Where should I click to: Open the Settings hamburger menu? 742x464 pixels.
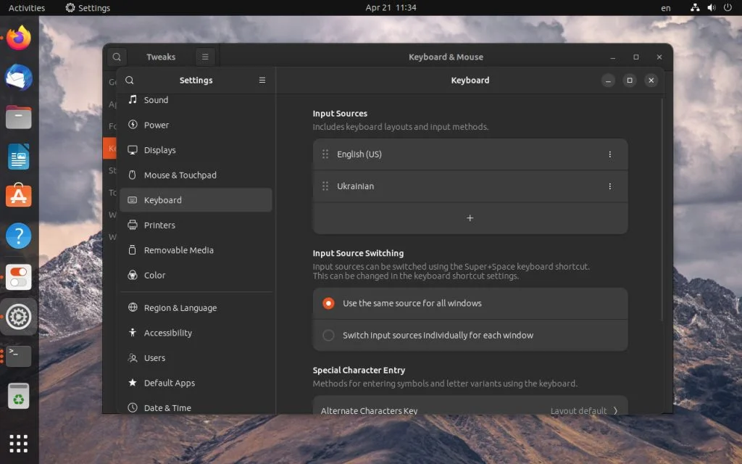coord(262,80)
